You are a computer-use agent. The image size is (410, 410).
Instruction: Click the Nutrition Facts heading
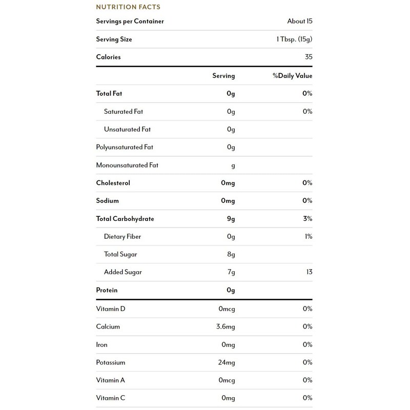click(x=128, y=7)
